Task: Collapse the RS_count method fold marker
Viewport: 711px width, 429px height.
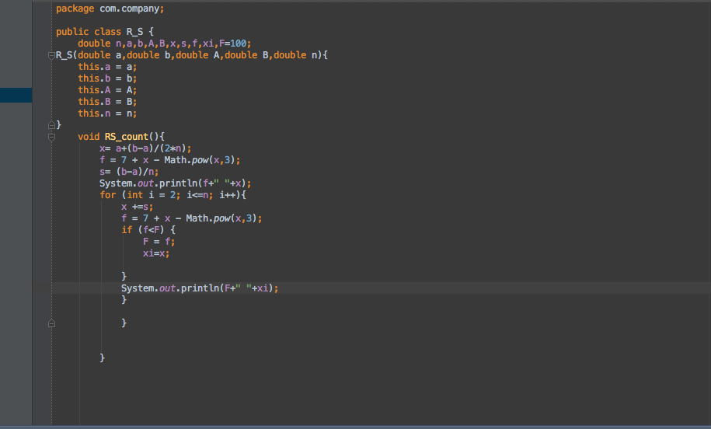Action: 51,137
